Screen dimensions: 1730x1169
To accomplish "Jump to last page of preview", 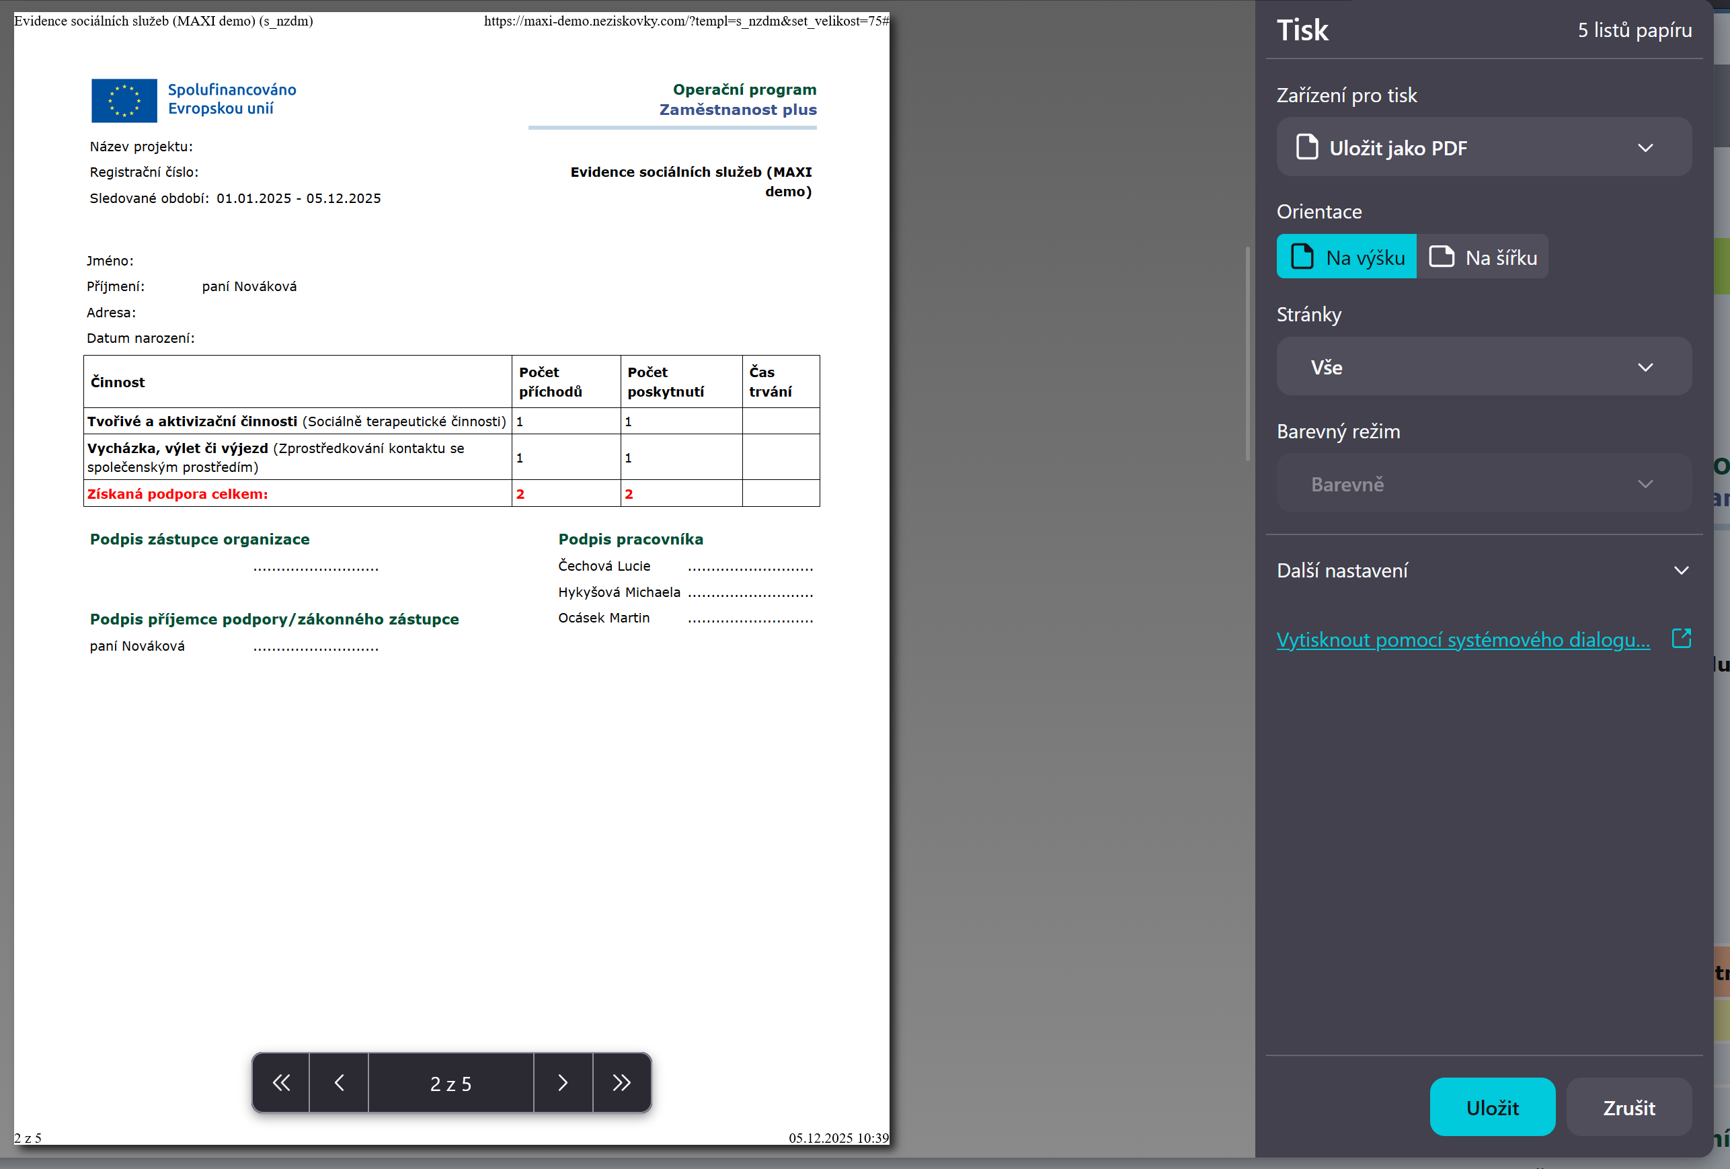I will pyautogui.click(x=621, y=1083).
